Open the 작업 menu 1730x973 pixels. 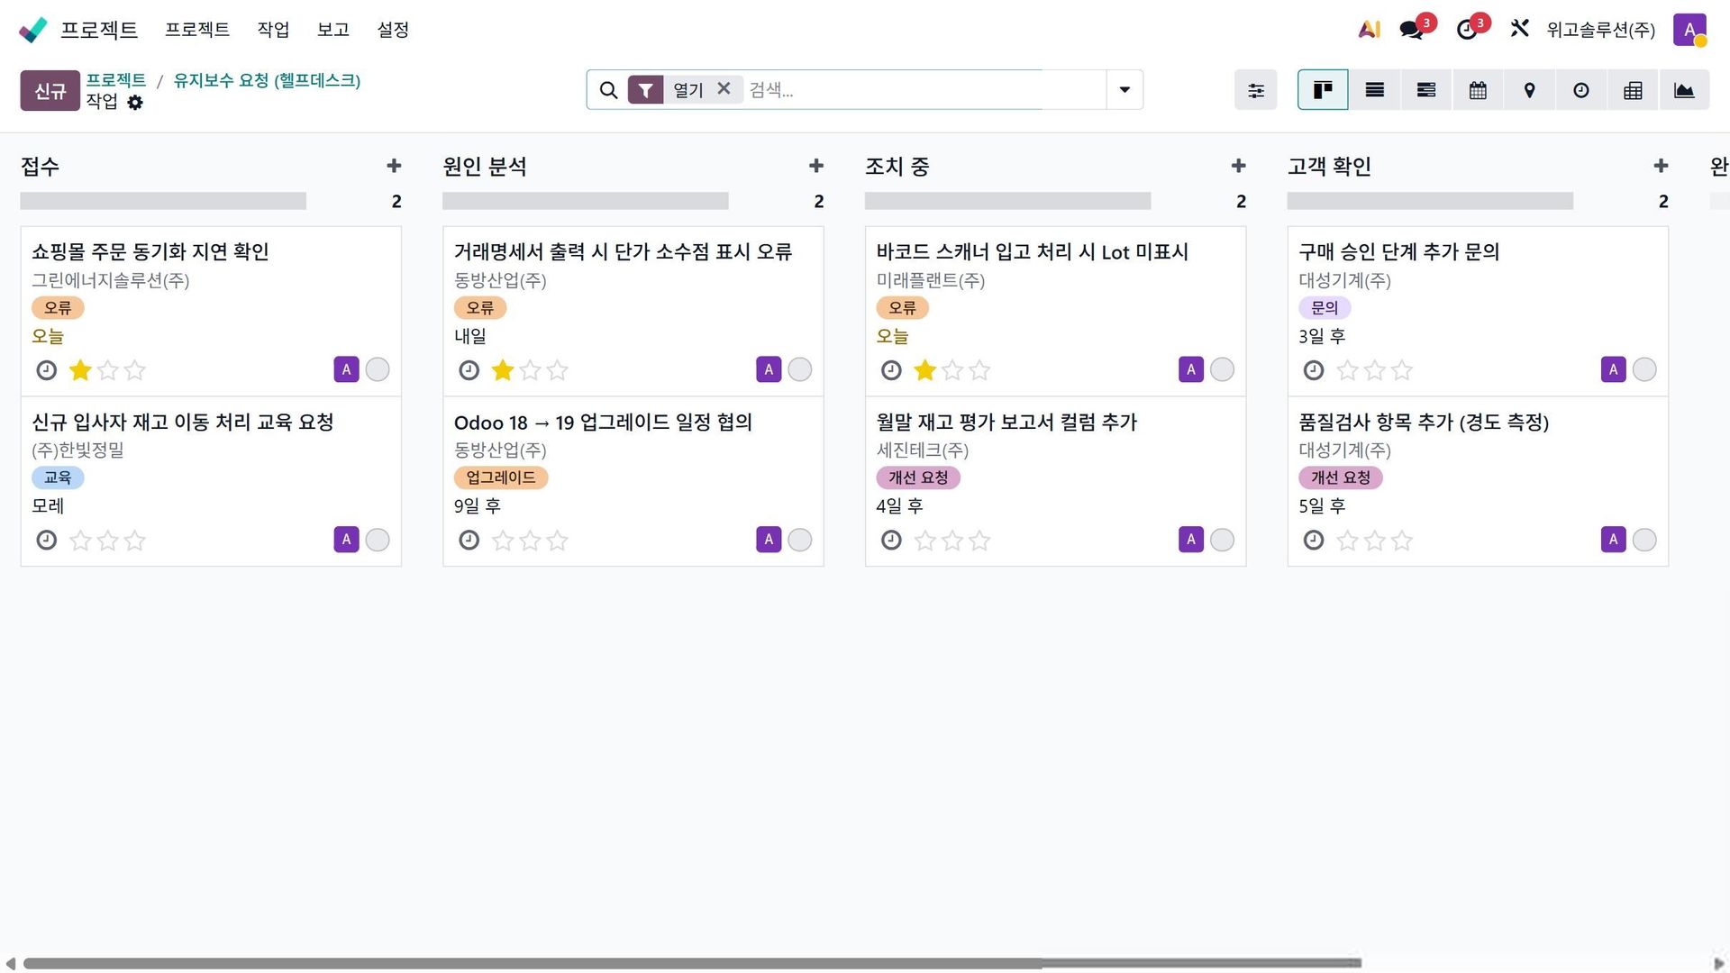(x=273, y=30)
